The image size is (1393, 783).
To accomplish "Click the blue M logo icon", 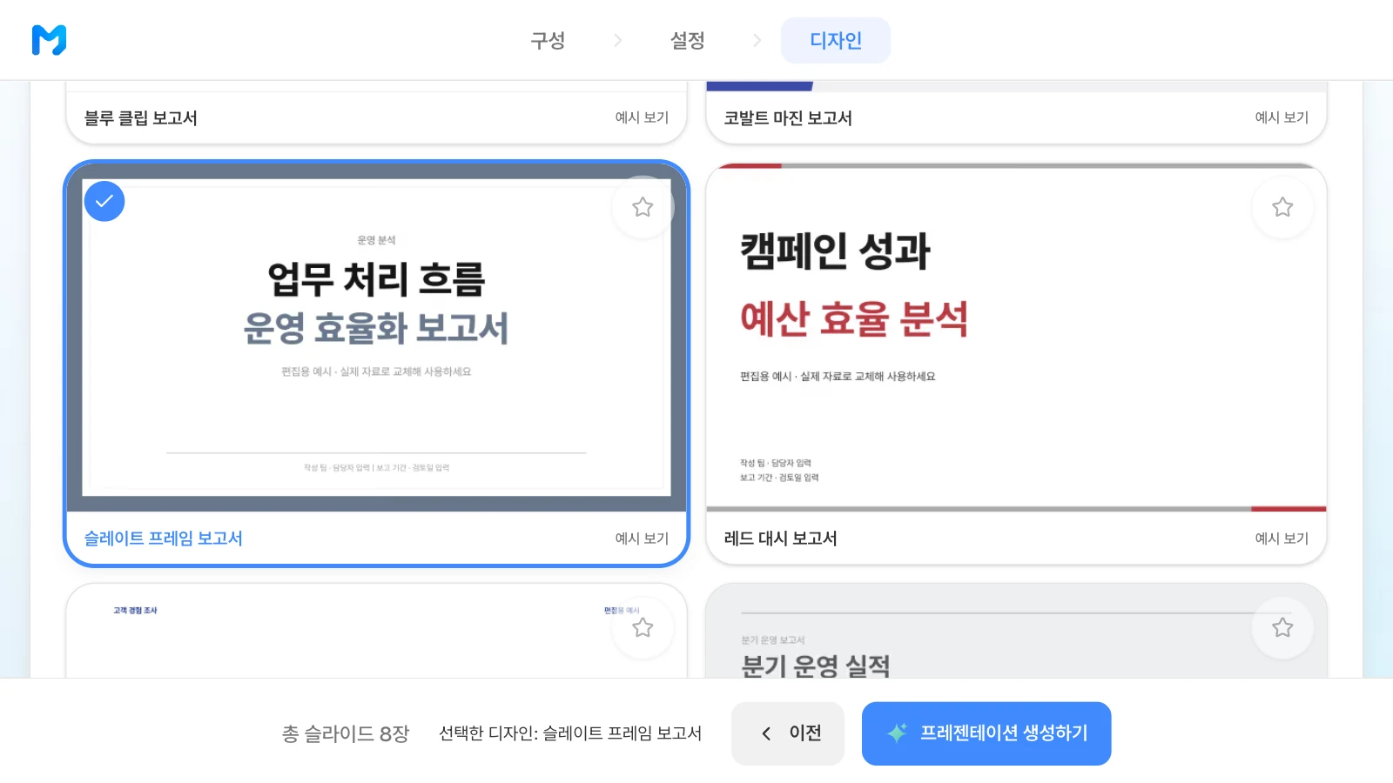I will coord(49,40).
